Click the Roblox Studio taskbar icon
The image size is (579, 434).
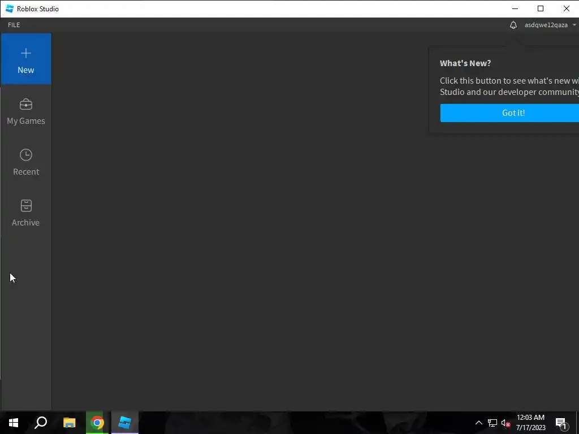(x=125, y=423)
